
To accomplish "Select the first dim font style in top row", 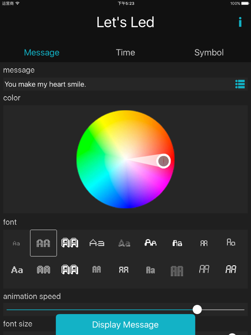I will pyautogui.click(x=16, y=243).
